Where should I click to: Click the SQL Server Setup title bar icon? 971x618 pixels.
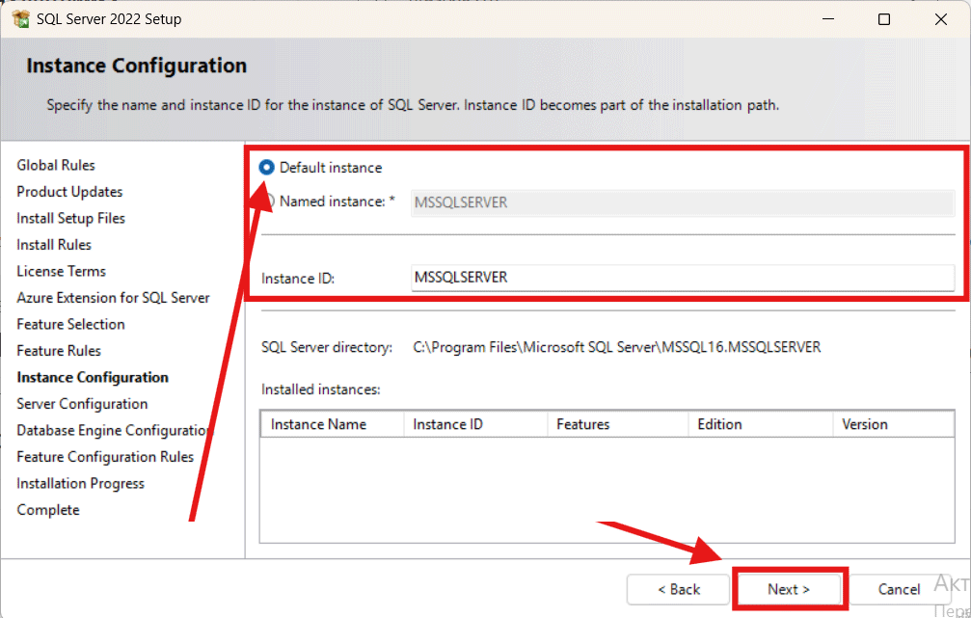point(20,19)
